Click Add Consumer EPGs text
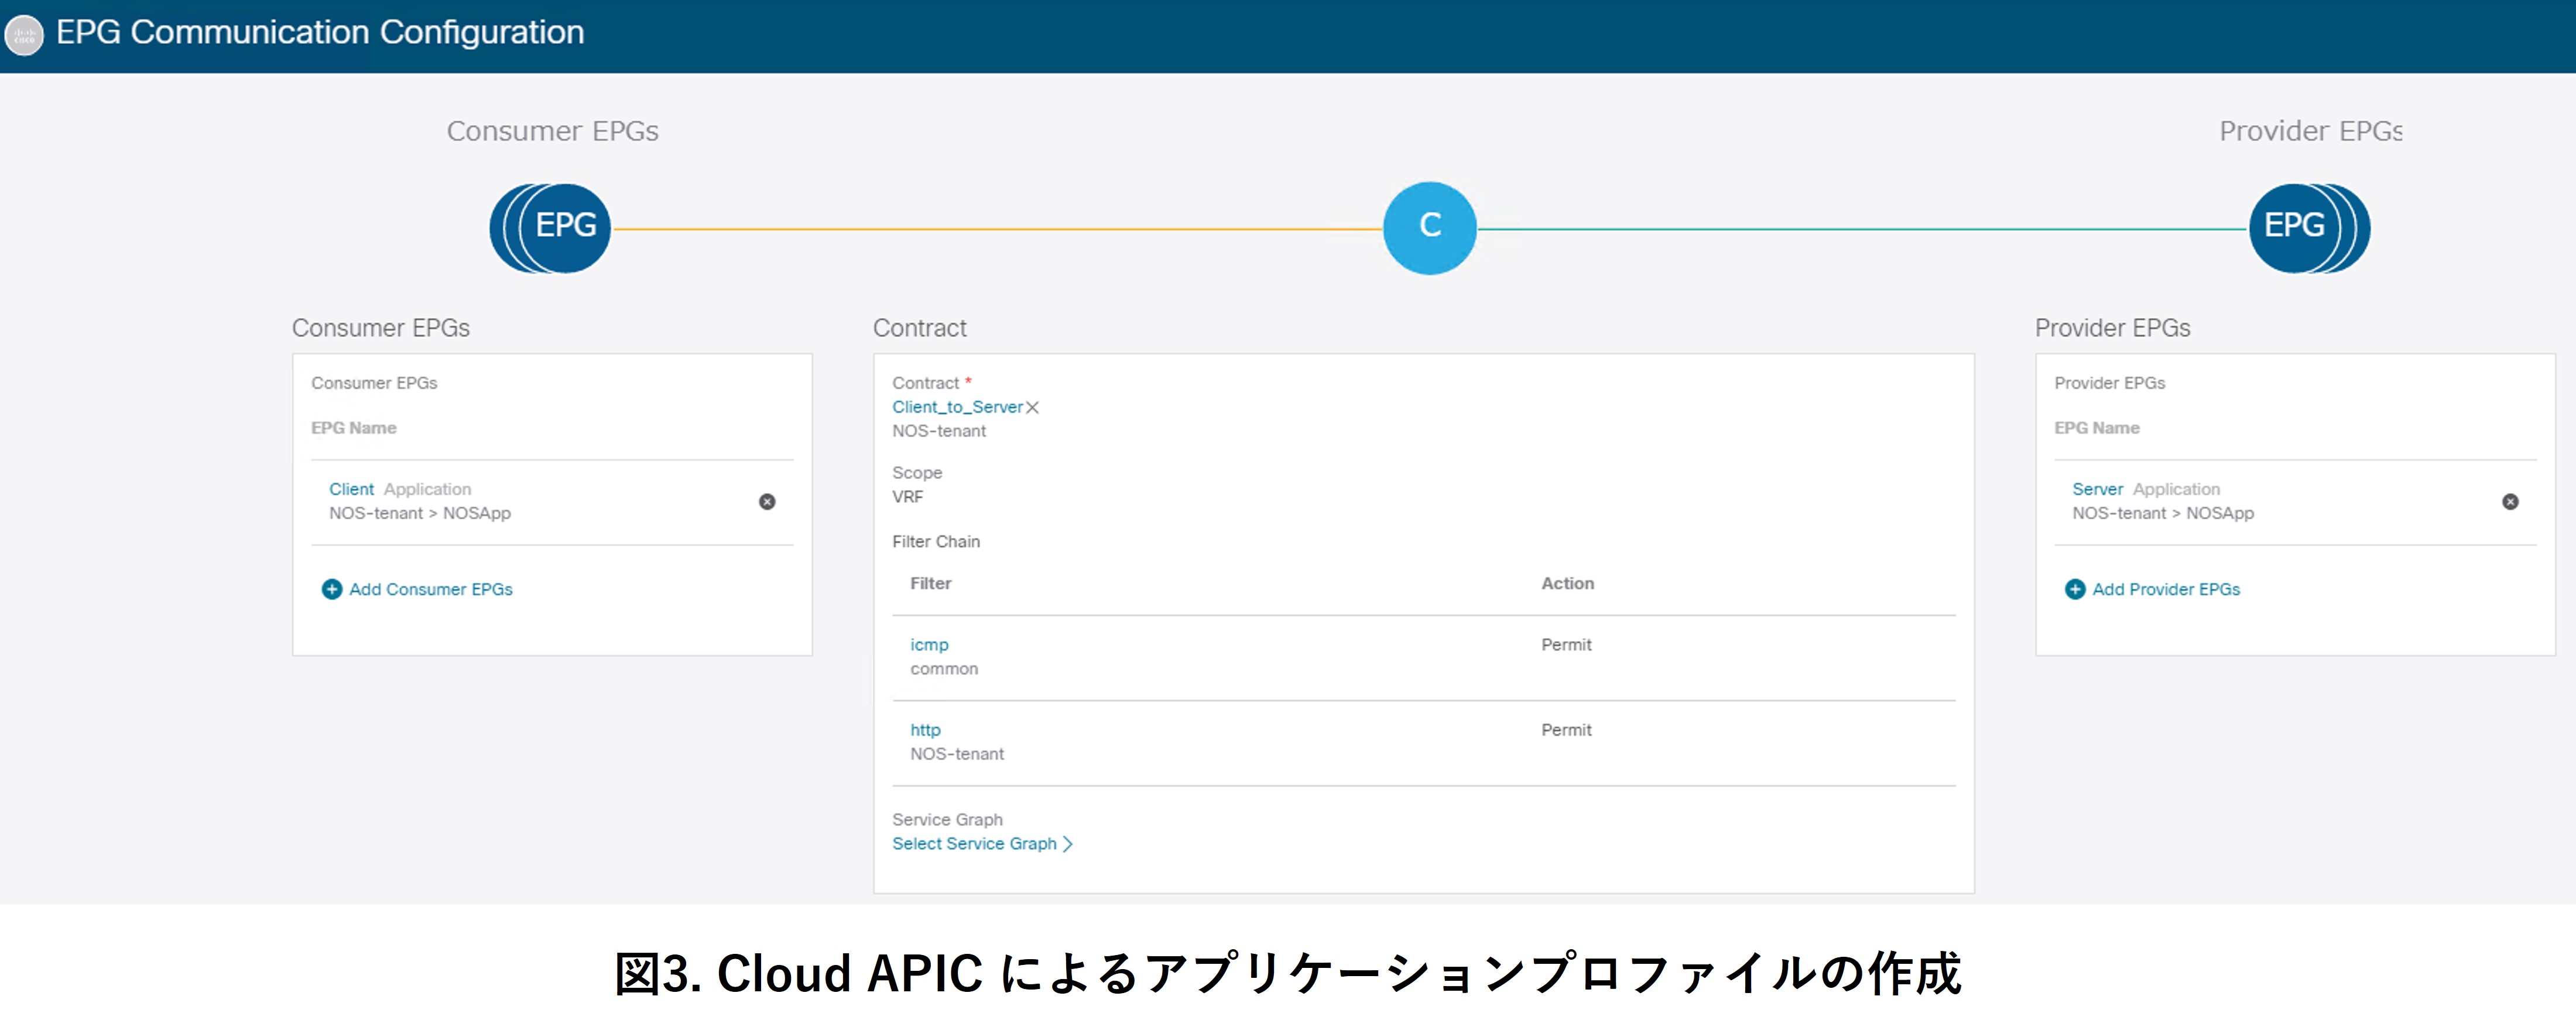Viewport: 2576px width, 1034px height. point(431,590)
